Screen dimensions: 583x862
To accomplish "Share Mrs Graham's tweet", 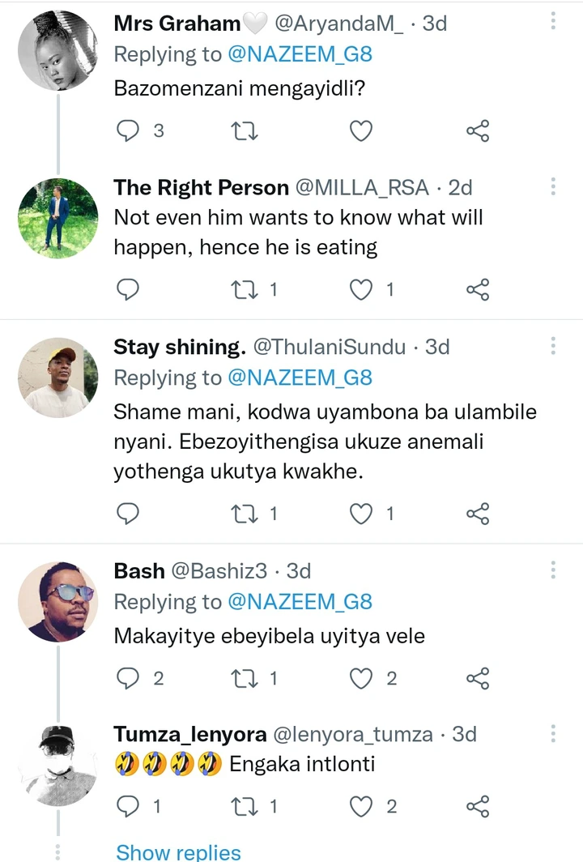I will tap(479, 130).
